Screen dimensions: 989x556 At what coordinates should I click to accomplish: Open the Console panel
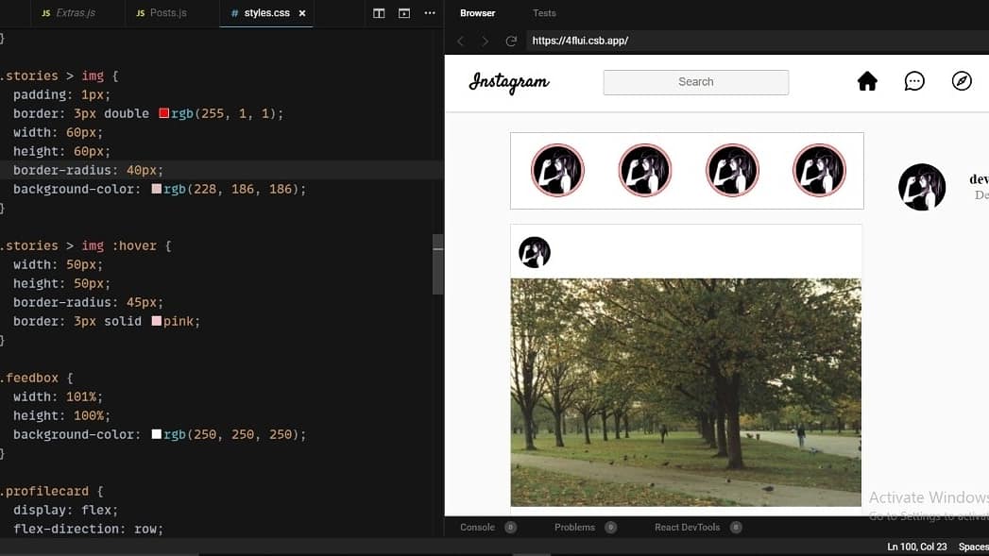486,527
